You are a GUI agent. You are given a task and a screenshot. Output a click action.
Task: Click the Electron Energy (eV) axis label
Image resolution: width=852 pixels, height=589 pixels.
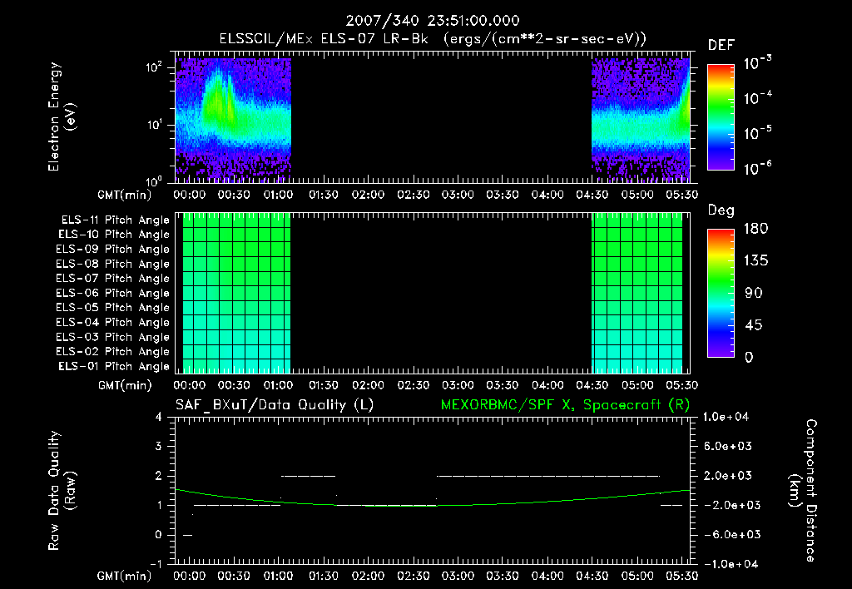coord(62,116)
